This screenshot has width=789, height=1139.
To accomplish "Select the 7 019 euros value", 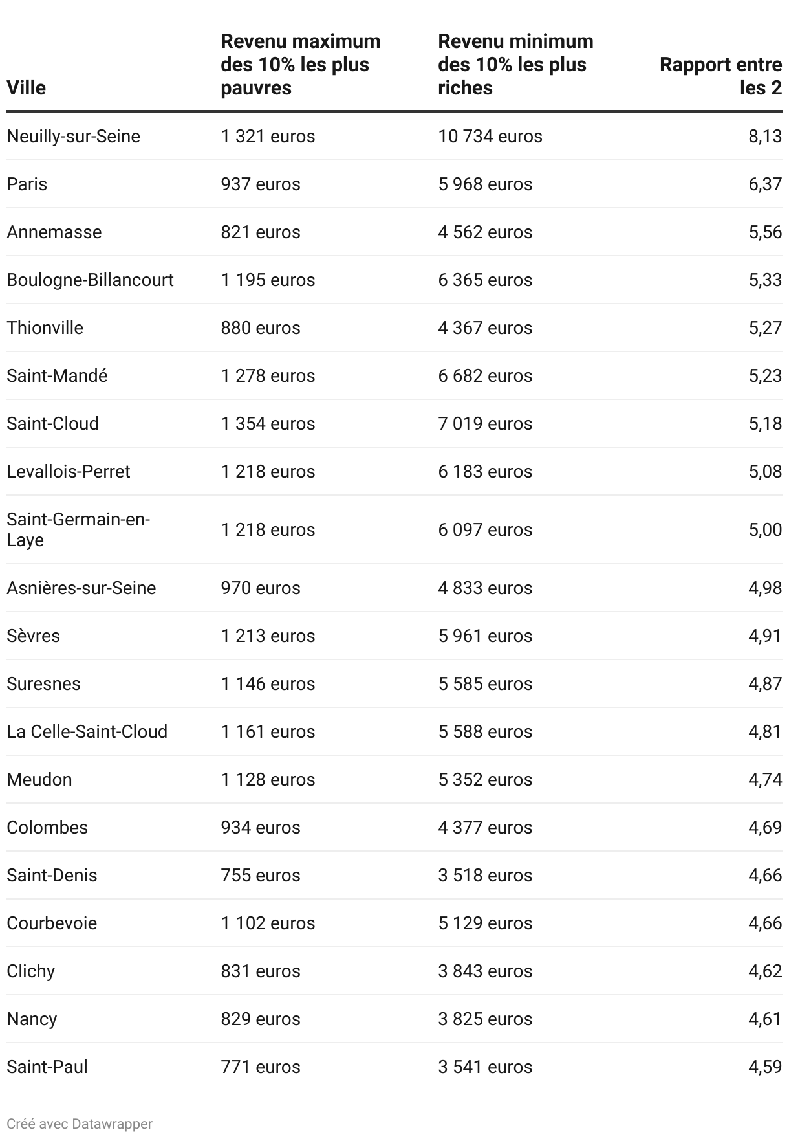I will point(485,424).
